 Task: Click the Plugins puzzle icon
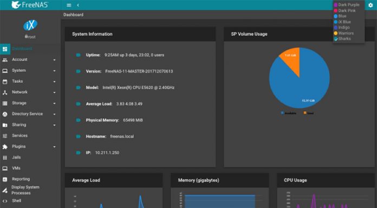tap(5, 146)
